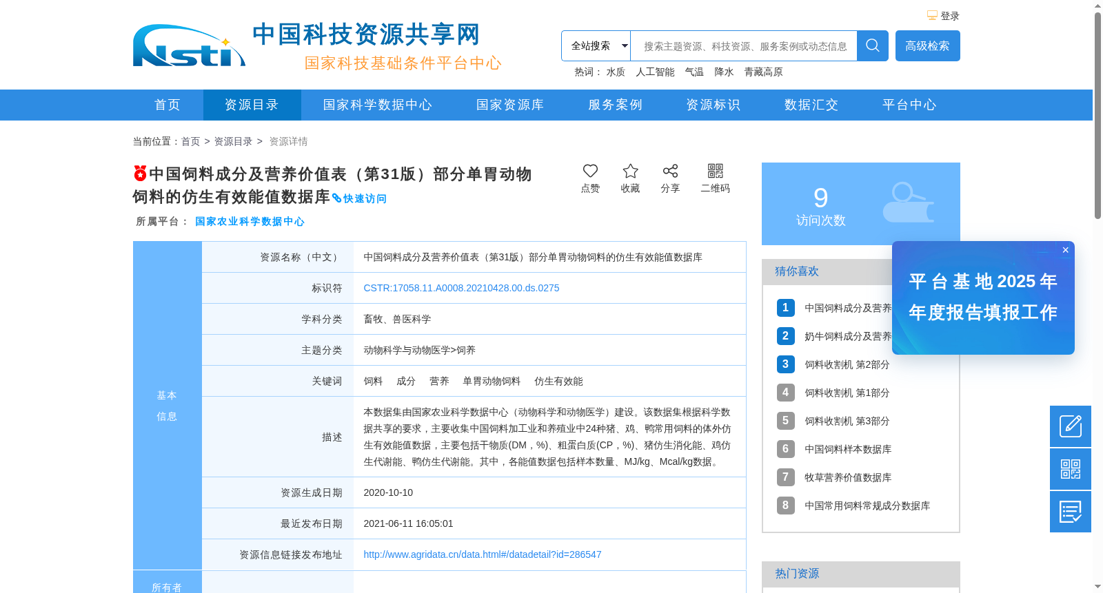Click the NSTI site logo

coord(189,45)
